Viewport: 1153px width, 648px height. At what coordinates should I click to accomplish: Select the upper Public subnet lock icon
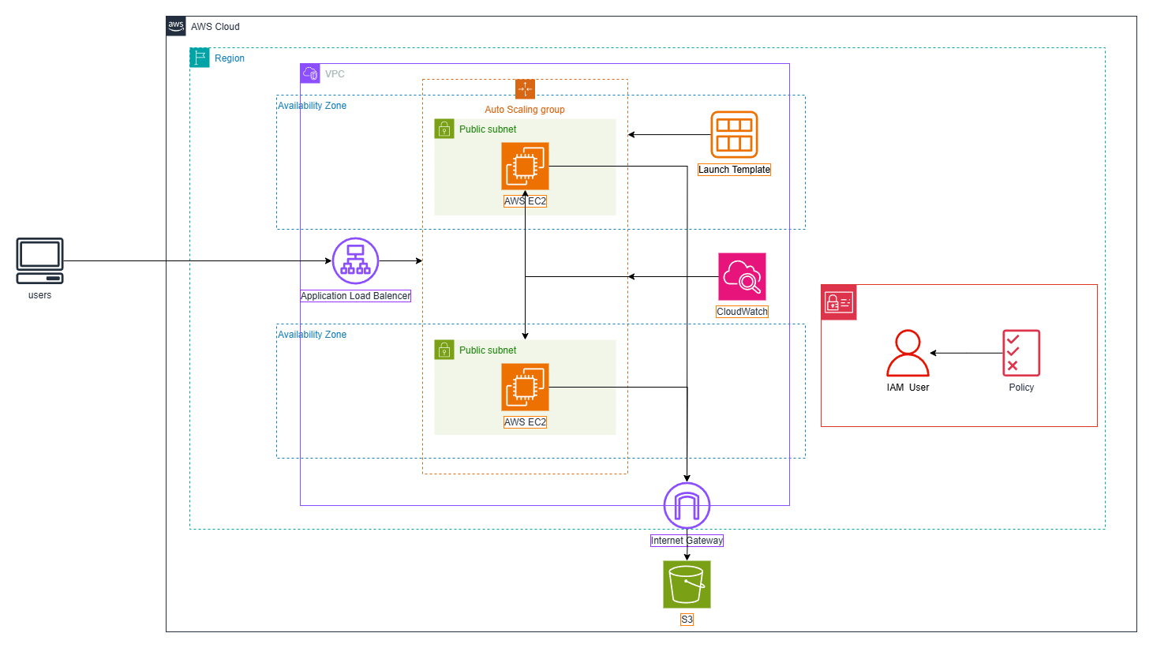(x=444, y=129)
